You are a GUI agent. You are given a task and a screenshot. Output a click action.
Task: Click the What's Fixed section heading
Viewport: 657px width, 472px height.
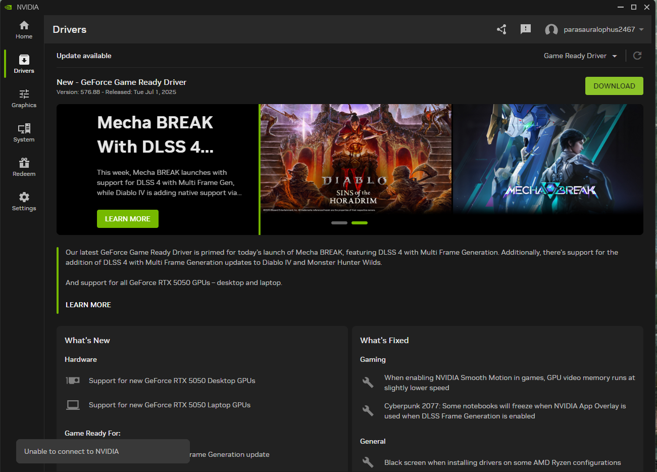pos(384,340)
